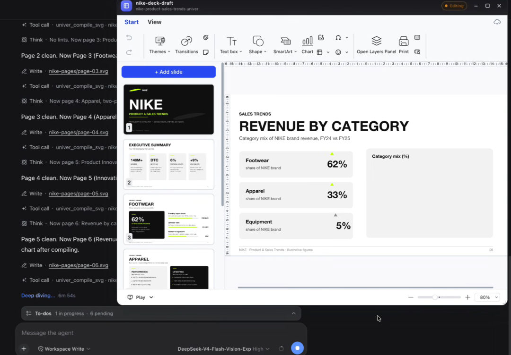This screenshot has height=355, width=511.
Task: Click the insert image icon
Action: (x=321, y=37)
